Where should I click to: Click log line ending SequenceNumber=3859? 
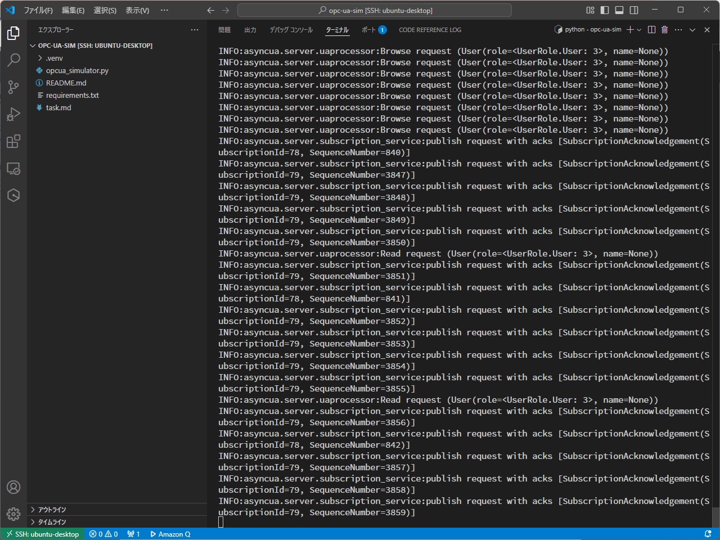coord(464,507)
